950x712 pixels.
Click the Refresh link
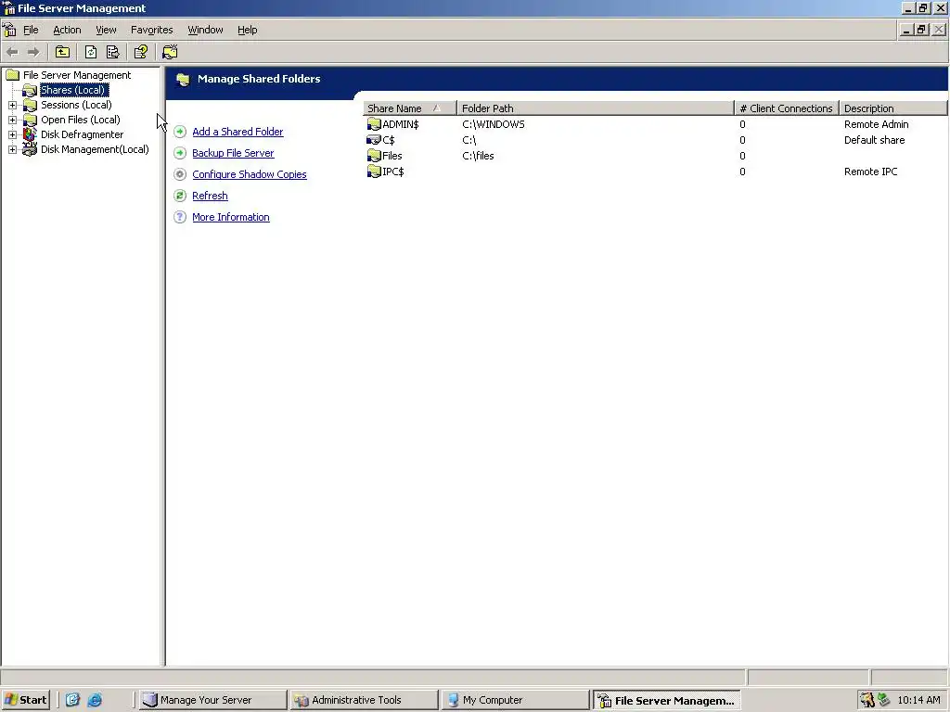click(211, 196)
